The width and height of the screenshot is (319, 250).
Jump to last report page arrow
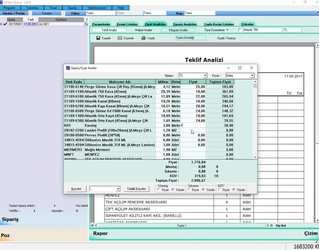tap(271, 225)
